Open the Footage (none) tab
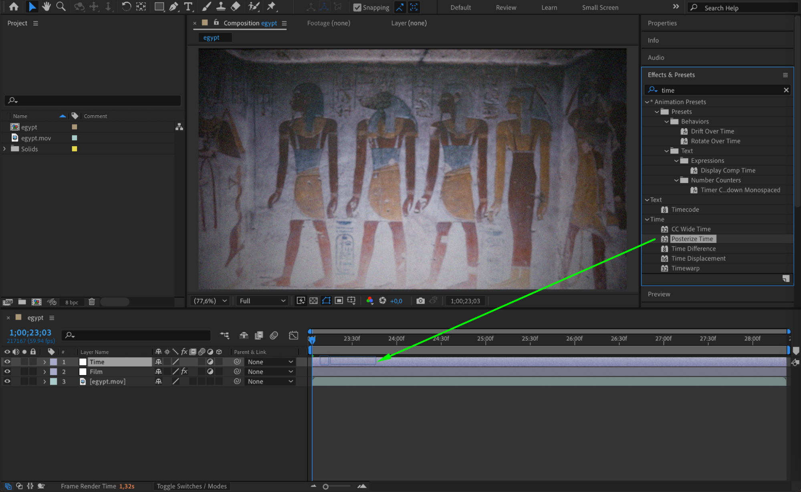 tap(328, 23)
